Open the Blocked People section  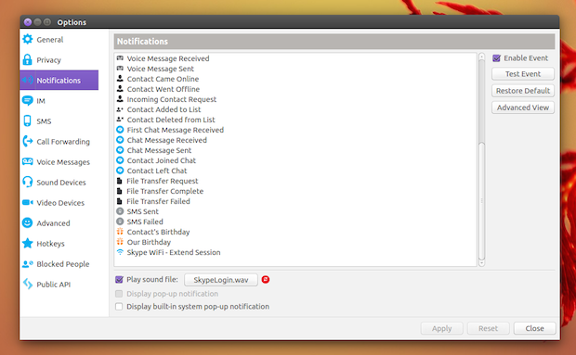tap(59, 264)
